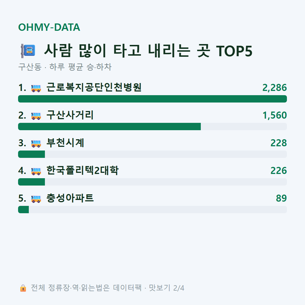Screen dimensions: 305x305
Task: Open the 데이터팩 preview footer text
Action: point(108,288)
